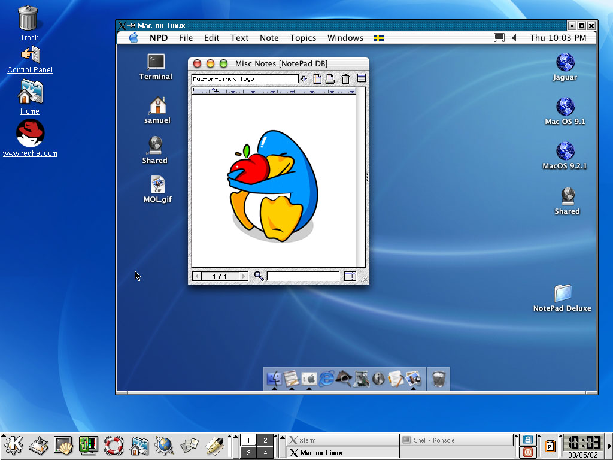Expand the note title dropdown arrow
This screenshot has height=460, width=613.
pyautogui.click(x=304, y=79)
